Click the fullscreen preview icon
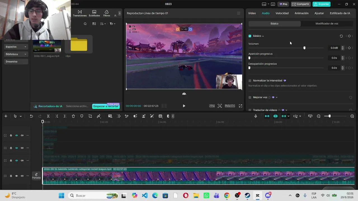The height and width of the screenshot is (201, 358). [240, 106]
